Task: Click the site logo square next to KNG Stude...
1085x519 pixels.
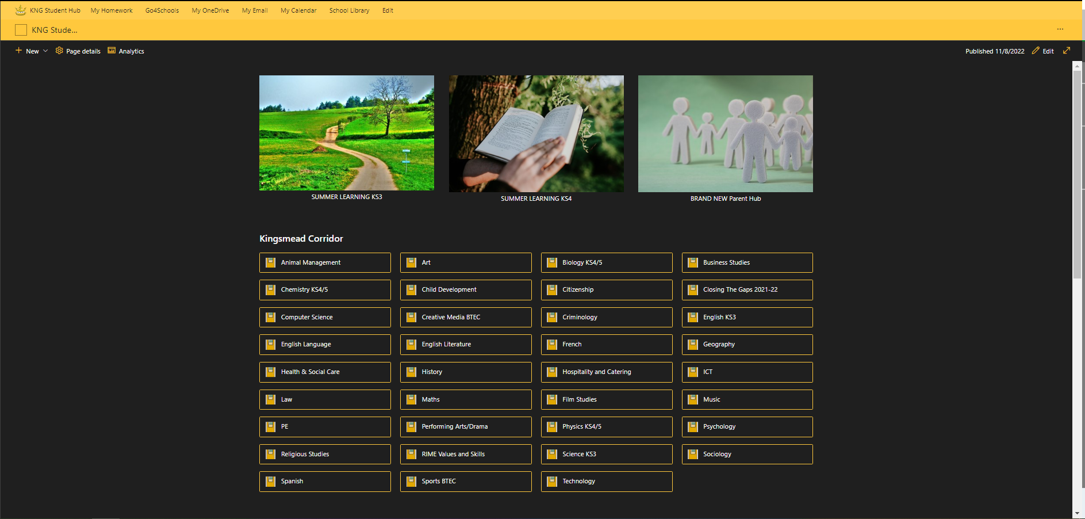Action: coord(21,30)
